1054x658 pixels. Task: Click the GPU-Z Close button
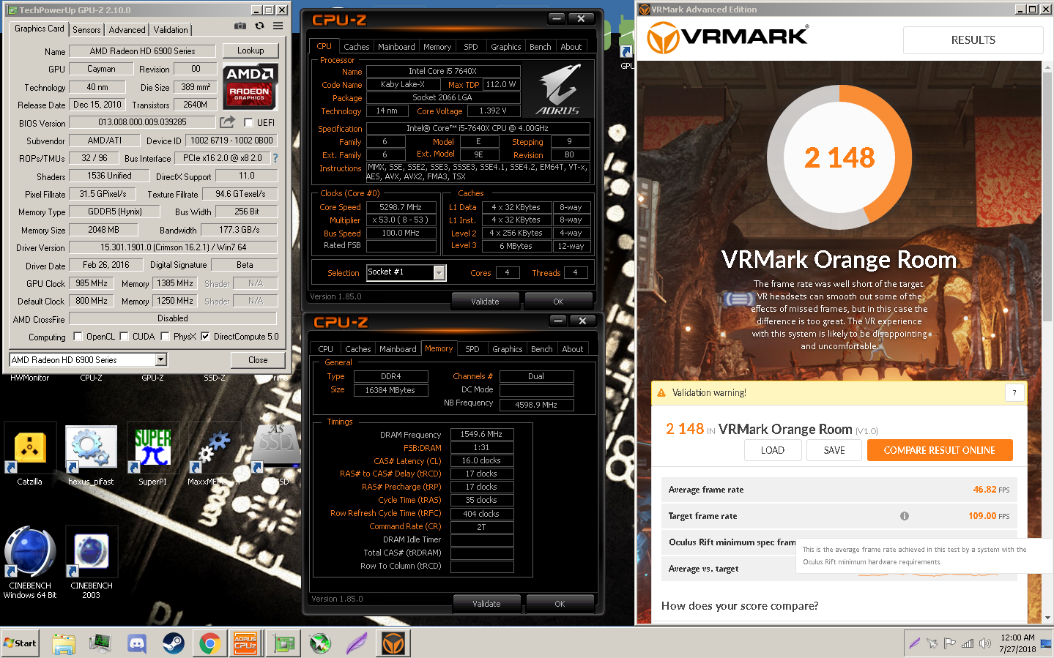258,360
